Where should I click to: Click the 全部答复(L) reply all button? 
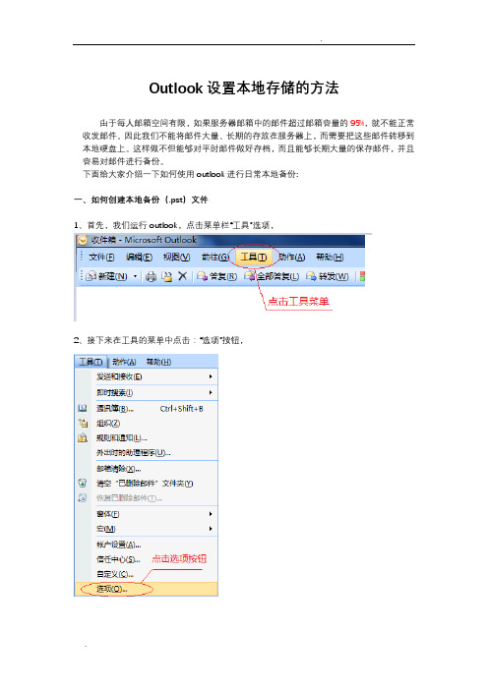tap(272, 276)
